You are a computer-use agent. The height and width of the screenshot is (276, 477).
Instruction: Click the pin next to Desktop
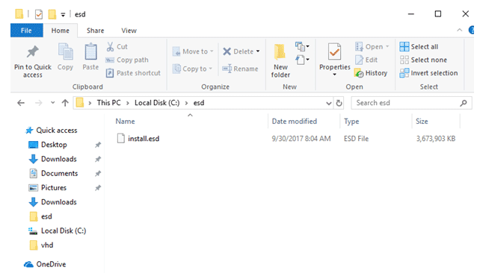point(98,145)
